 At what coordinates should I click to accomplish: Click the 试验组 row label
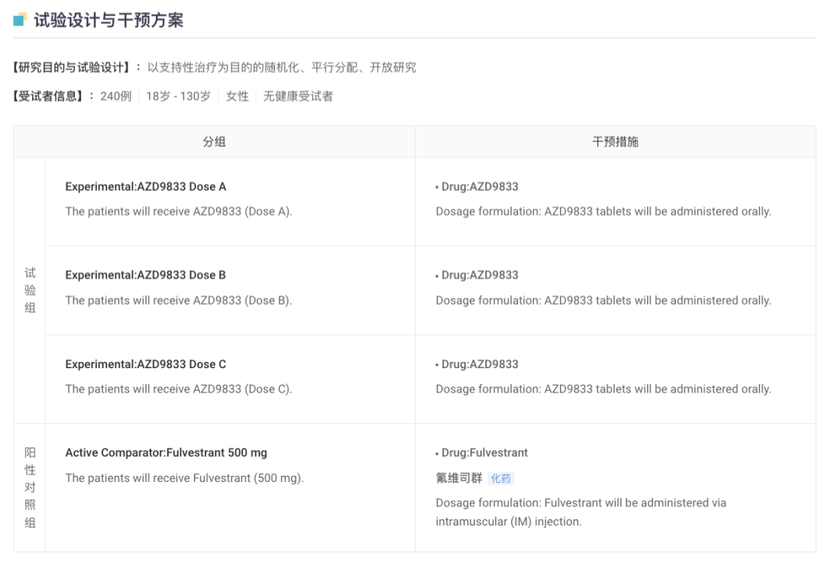click(x=30, y=290)
